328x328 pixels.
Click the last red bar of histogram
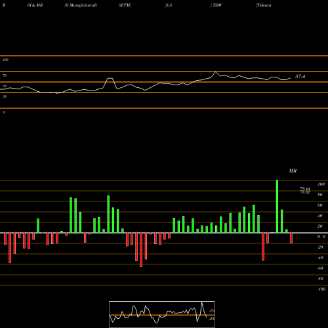(x=291, y=238)
